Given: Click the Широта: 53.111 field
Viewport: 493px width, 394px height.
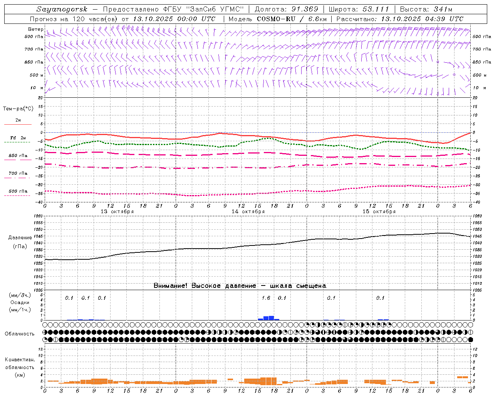Looking at the screenshot, I should (359, 9).
